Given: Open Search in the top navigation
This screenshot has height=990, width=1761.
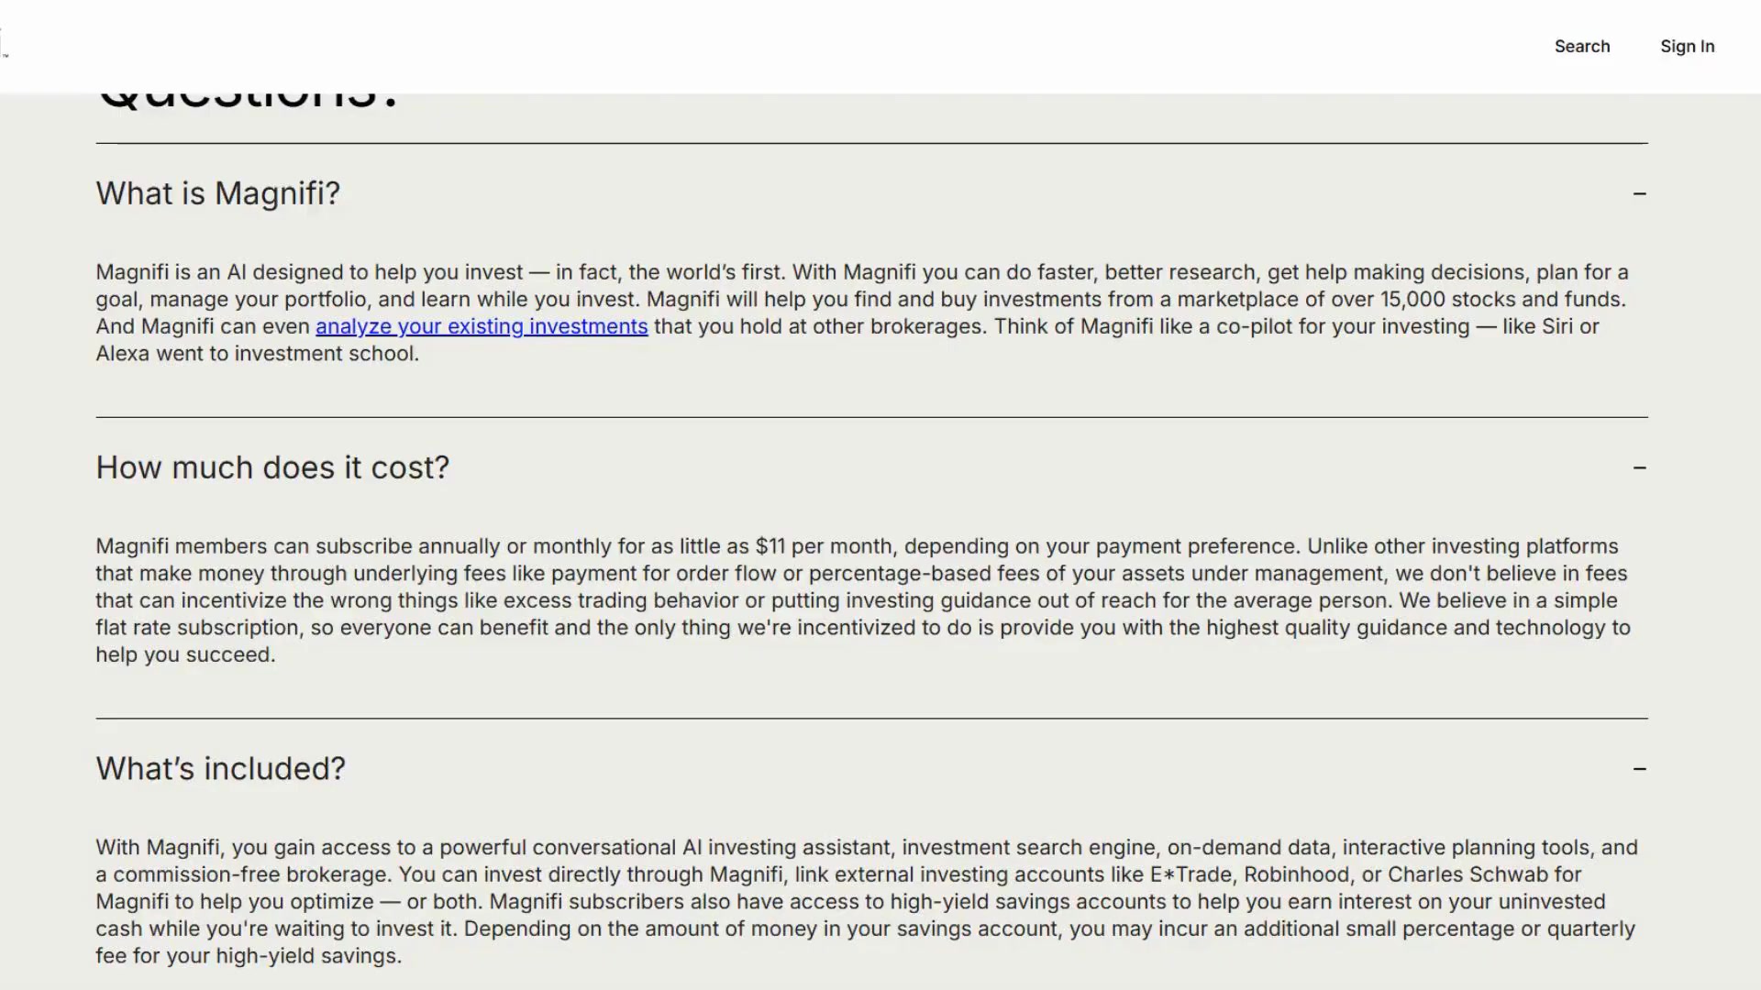Looking at the screenshot, I should click(1582, 46).
